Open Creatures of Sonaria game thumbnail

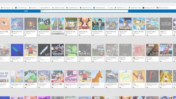click(17, 24)
